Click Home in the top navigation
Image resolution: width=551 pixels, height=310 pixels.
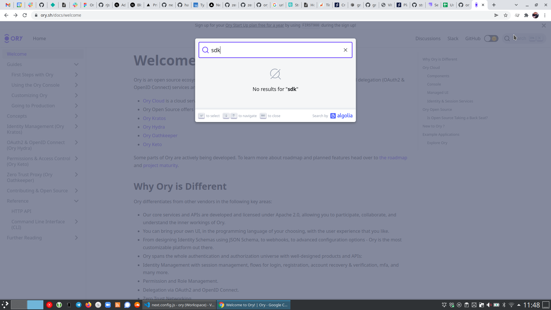point(39,38)
